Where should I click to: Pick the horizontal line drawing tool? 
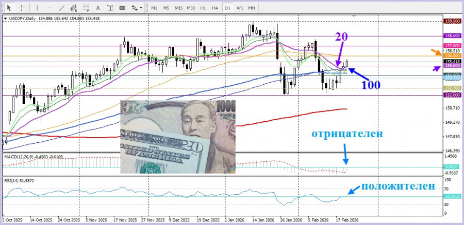tap(49, 8)
